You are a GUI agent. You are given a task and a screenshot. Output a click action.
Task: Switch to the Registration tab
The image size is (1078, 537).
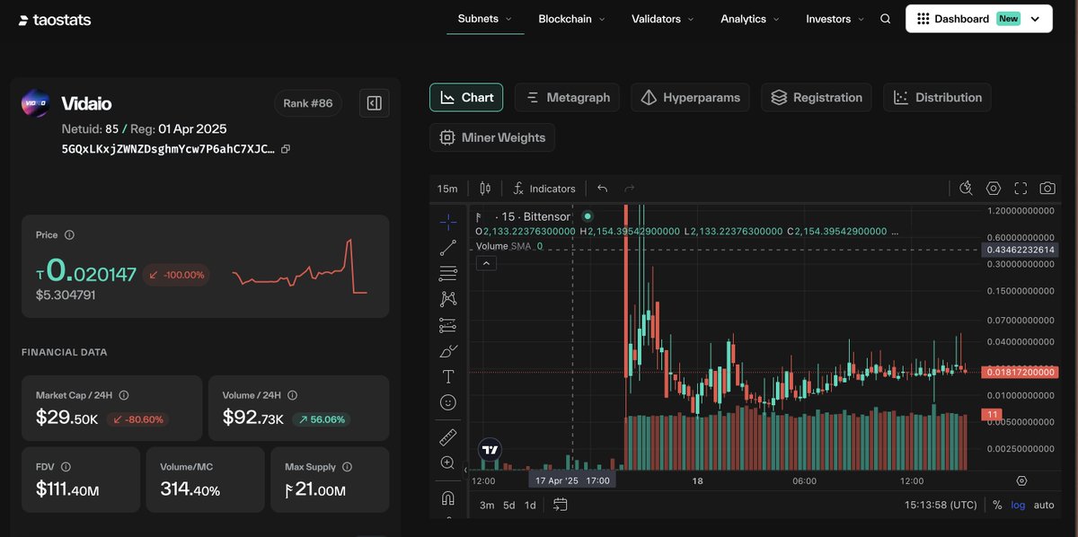coord(817,98)
